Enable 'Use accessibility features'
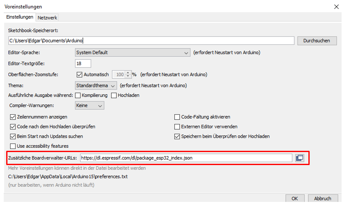Viewport: 345px width, 205px height. pyautogui.click(x=13, y=146)
